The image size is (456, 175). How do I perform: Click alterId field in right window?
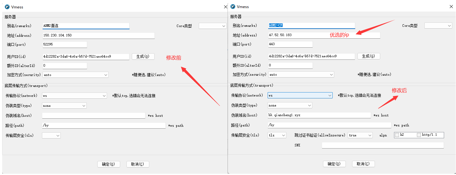[x=290, y=65]
